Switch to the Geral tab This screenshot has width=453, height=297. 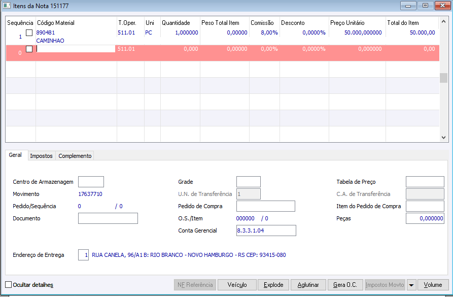tap(15, 155)
